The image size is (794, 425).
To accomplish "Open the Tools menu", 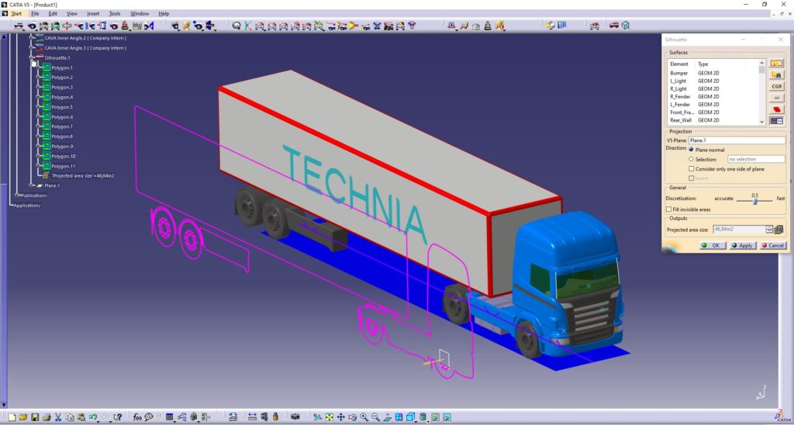I will [115, 14].
